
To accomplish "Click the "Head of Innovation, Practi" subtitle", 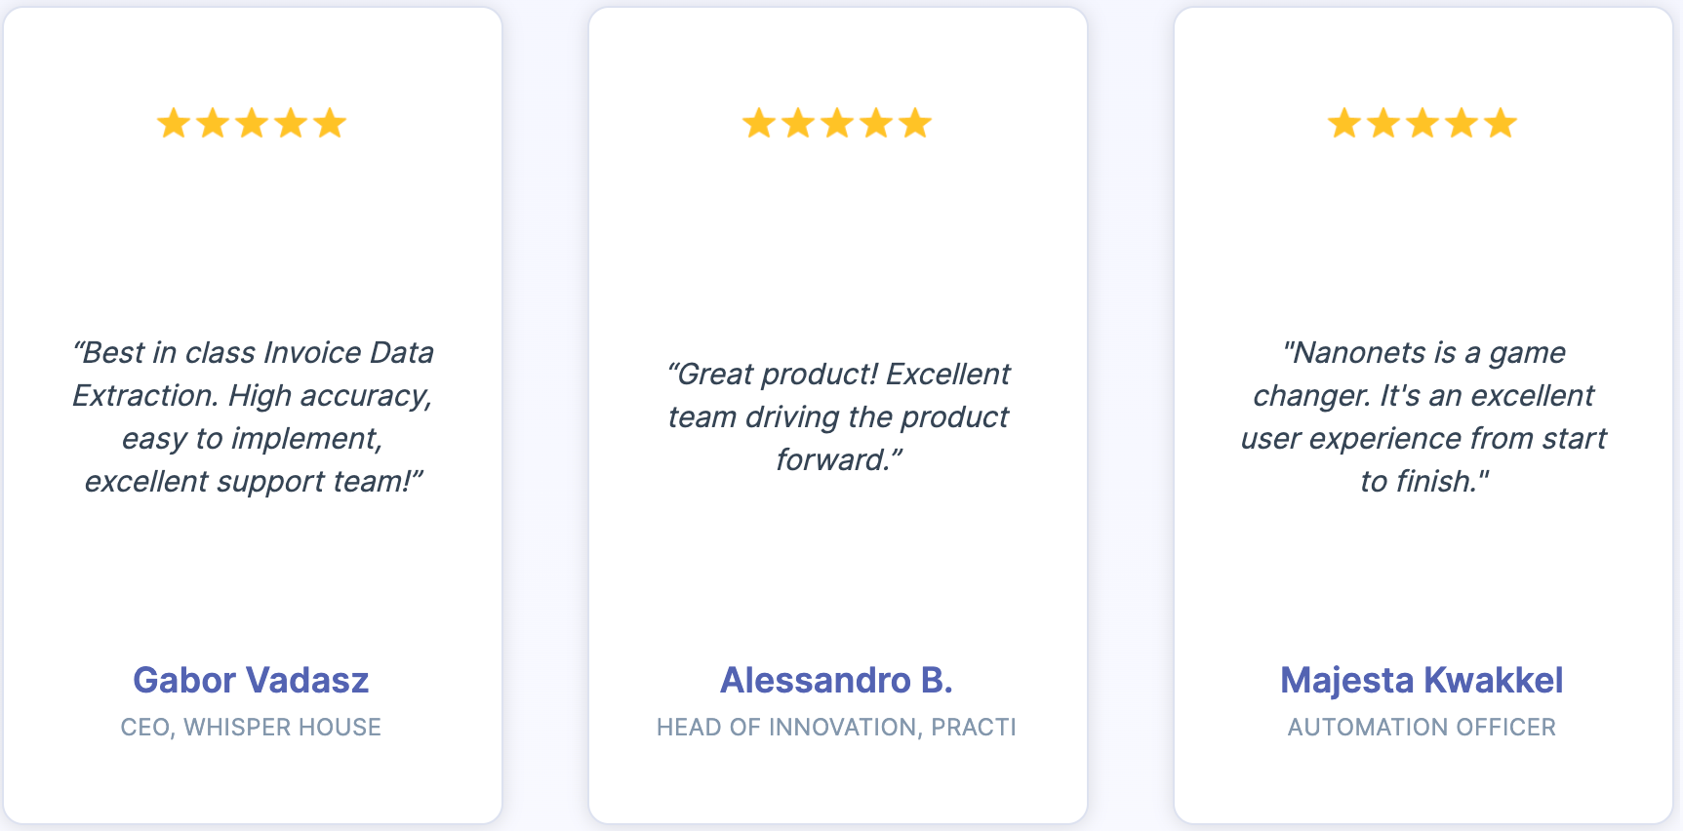I will [836, 728].
